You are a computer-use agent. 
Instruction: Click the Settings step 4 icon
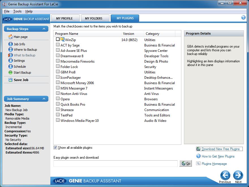pos(10,61)
